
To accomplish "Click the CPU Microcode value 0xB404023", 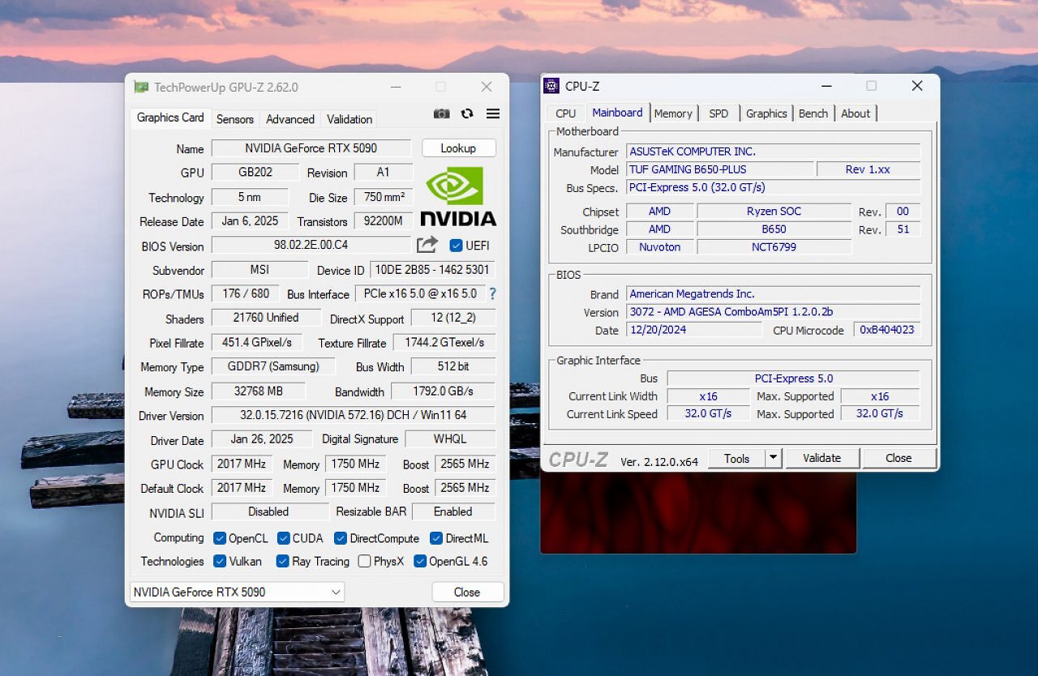I will [x=887, y=330].
